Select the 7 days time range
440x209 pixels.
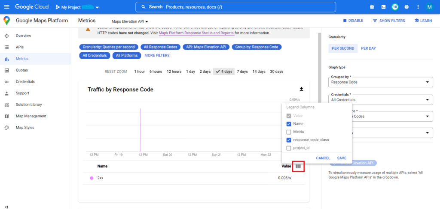pos(242,72)
